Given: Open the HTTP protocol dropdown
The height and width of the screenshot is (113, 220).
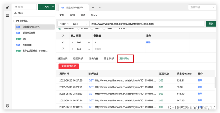Looking at the screenshot, I should [x=64, y=24].
